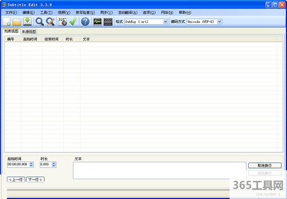Screen dimensions: 287x199
Task: Click the 取消换行 button
Action: tap(265, 165)
